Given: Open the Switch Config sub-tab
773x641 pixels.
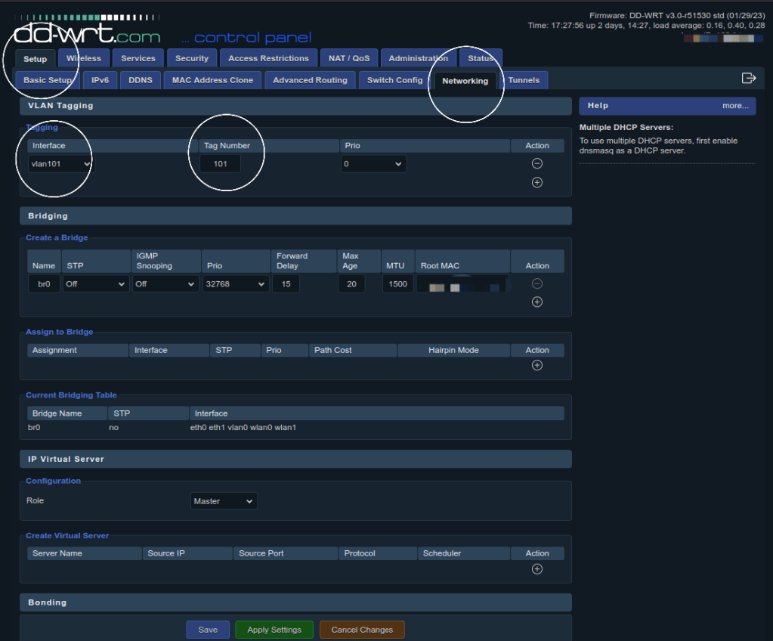Looking at the screenshot, I should pos(394,80).
